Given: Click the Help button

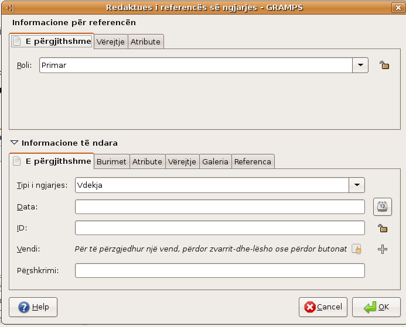Looking at the screenshot, I should pos(33,307).
